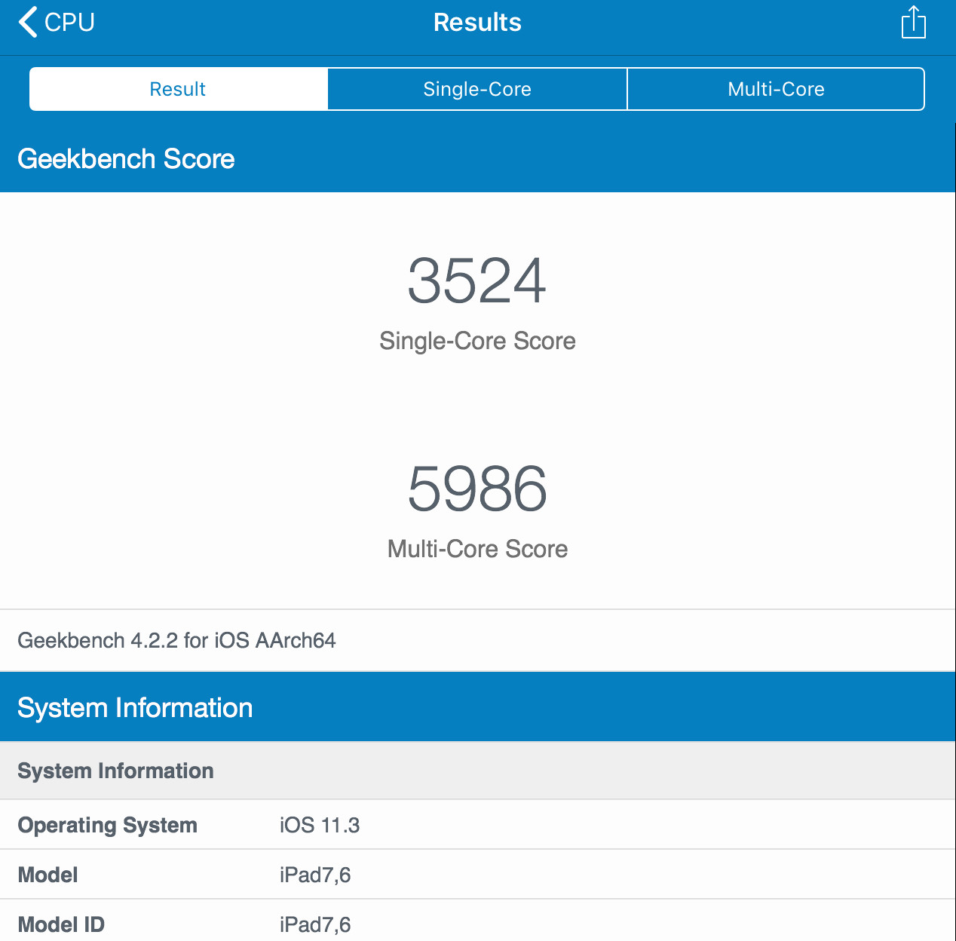Switch to the Single-Core tab
Viewport: 956px width, 941px height.
coord(476,89)
